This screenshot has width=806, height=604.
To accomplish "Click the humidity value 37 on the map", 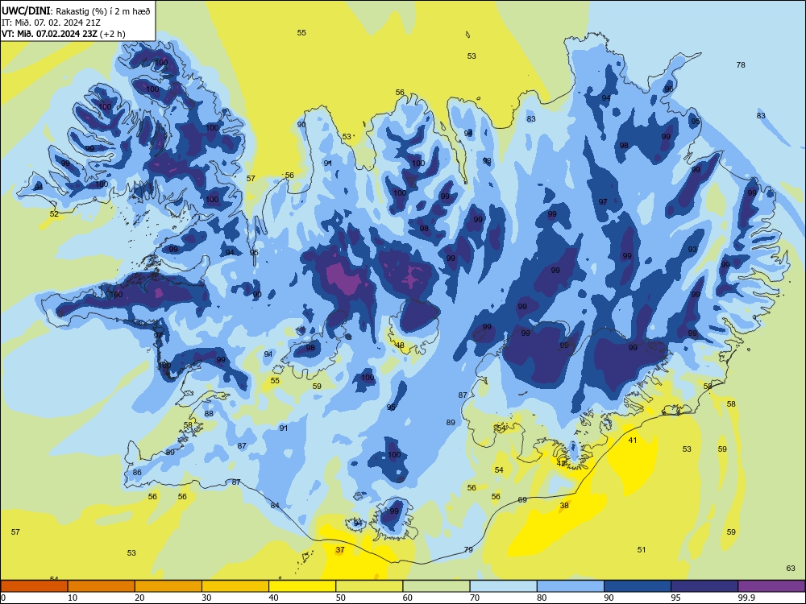I will tap(340, 549).
